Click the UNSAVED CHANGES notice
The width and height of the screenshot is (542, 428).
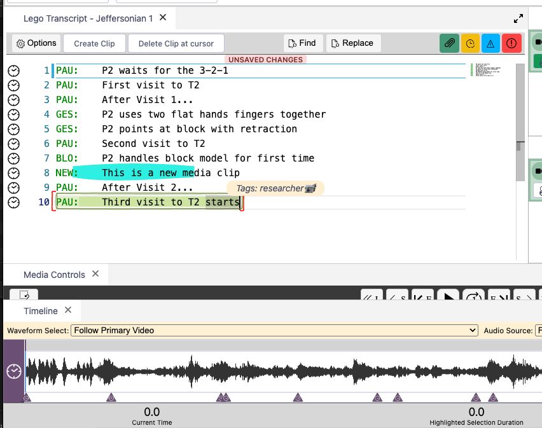pos(265,60)
